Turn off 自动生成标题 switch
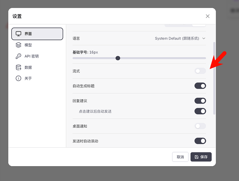The image size is (239, 181). (200, 86)
